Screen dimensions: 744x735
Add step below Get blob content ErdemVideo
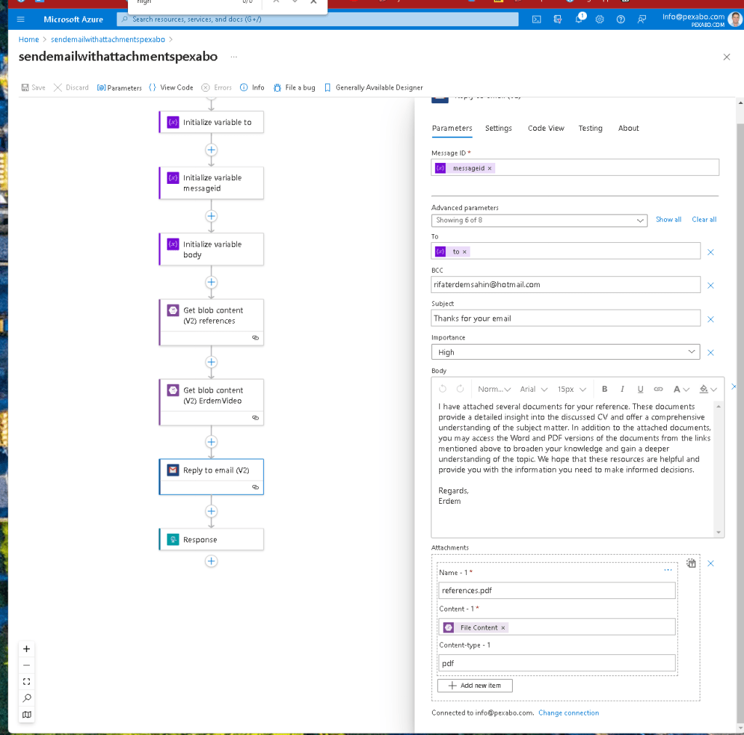tap(211, 442)
